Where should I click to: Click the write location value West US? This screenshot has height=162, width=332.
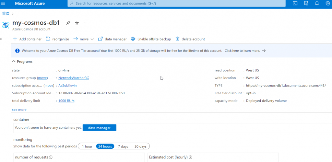point(252,78)
